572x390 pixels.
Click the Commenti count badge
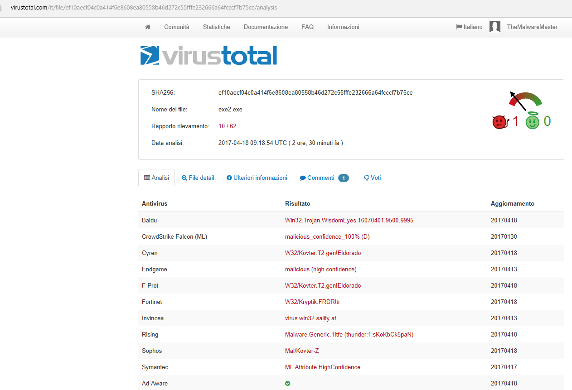344,178
